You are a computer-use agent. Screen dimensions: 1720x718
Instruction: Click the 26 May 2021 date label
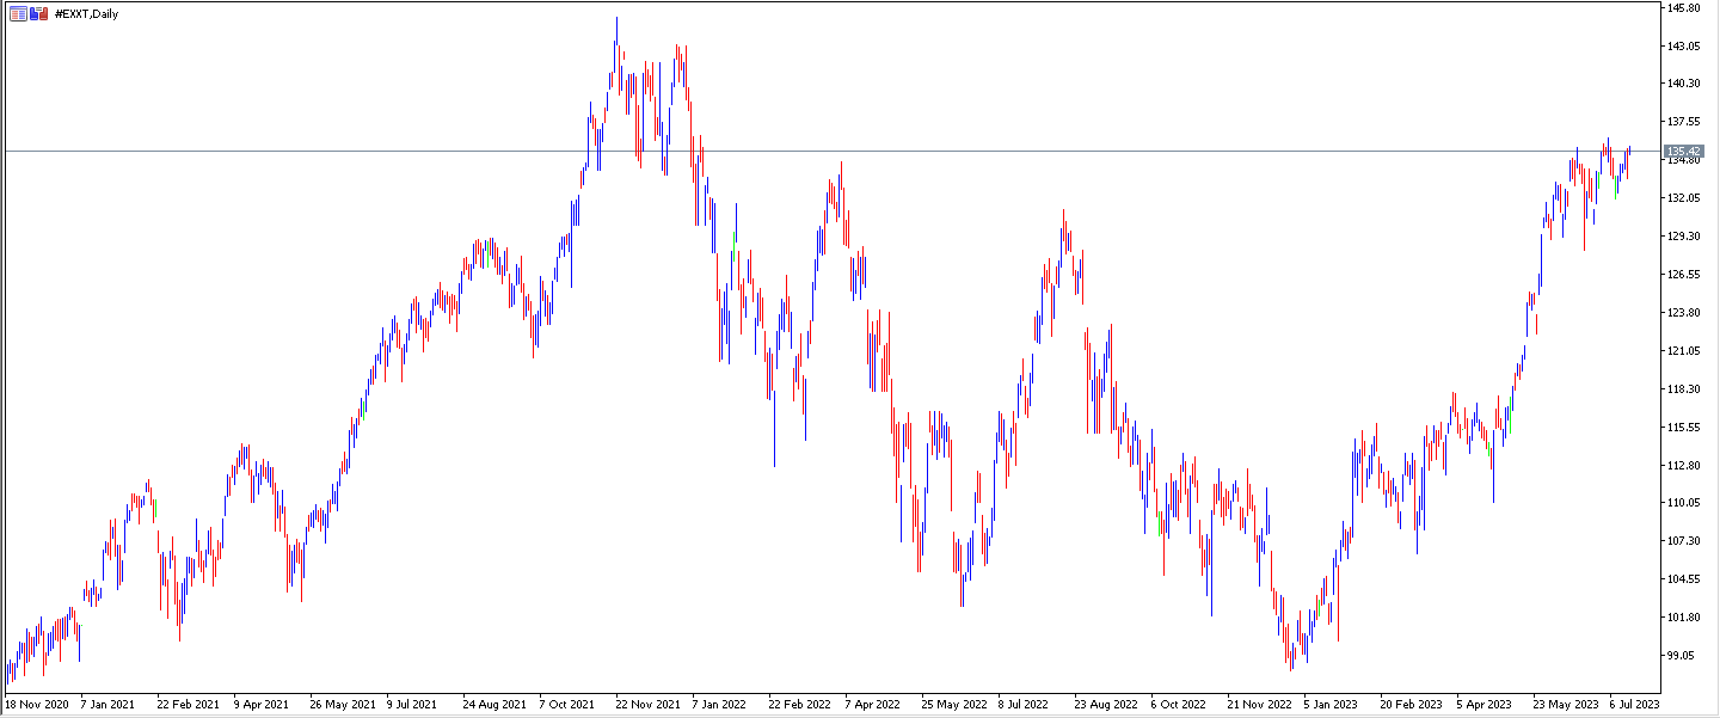343,705
